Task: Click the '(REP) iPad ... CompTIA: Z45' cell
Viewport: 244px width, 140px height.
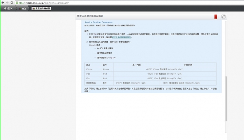Action: (x=165, y=74)
